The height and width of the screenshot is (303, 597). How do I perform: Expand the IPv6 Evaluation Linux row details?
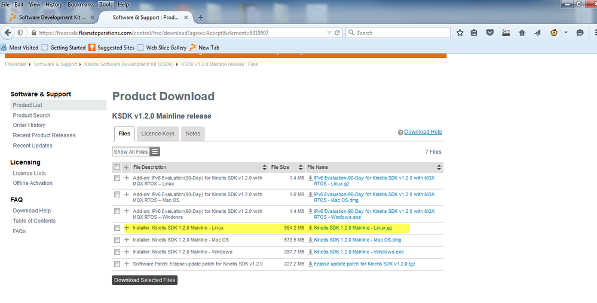[x=127, y=178]
